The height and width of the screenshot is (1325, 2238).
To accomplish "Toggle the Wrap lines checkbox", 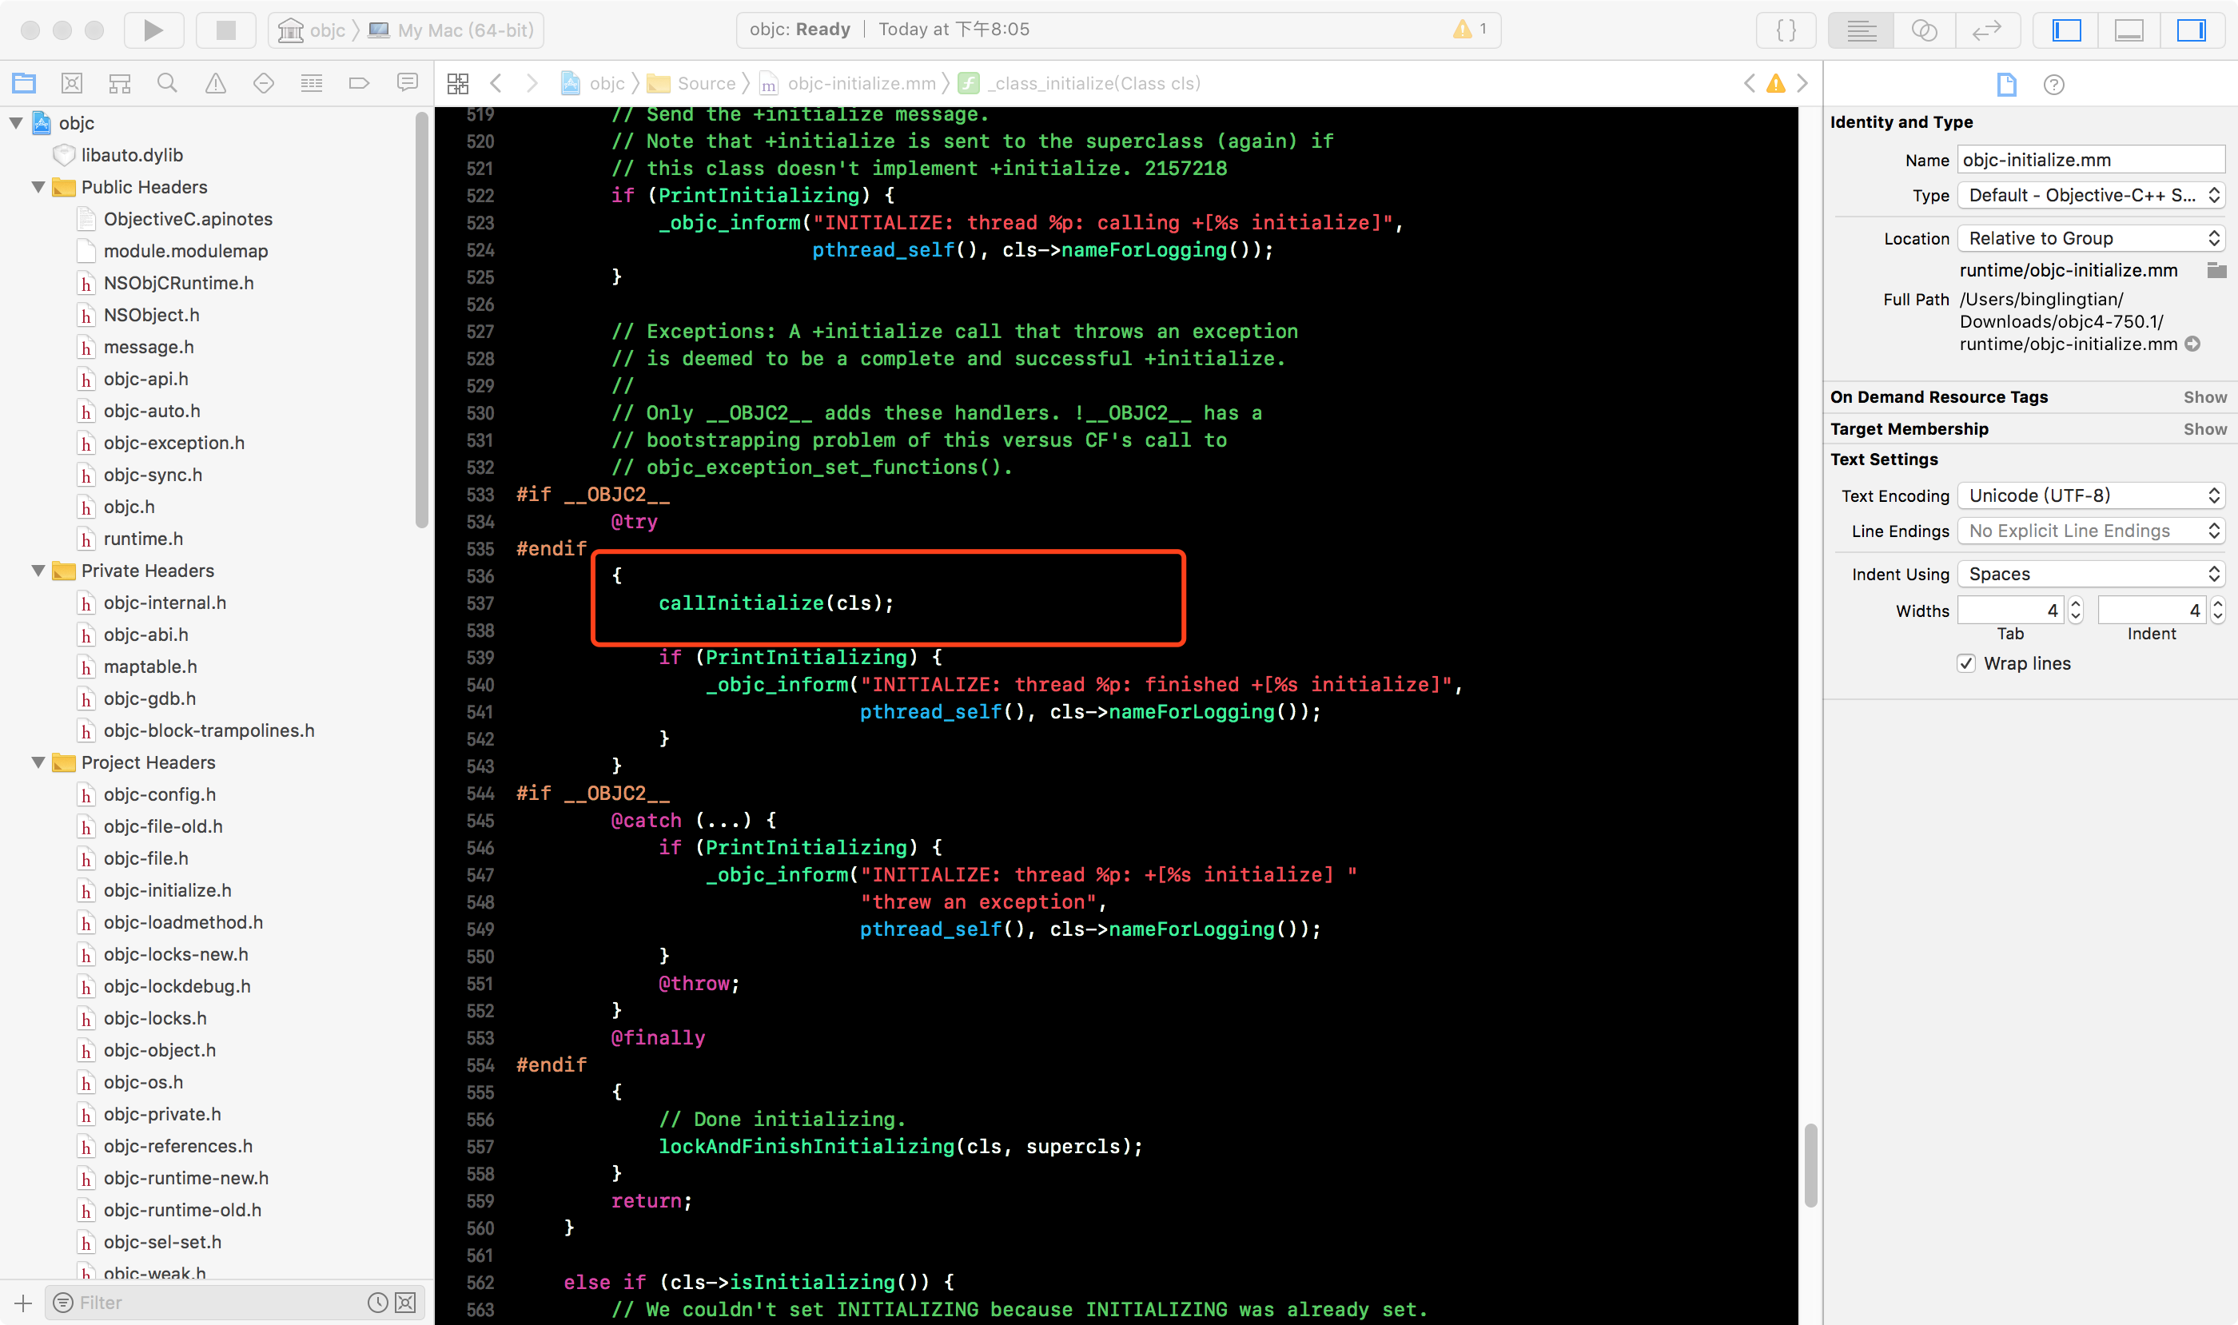I will point(1966,663).
